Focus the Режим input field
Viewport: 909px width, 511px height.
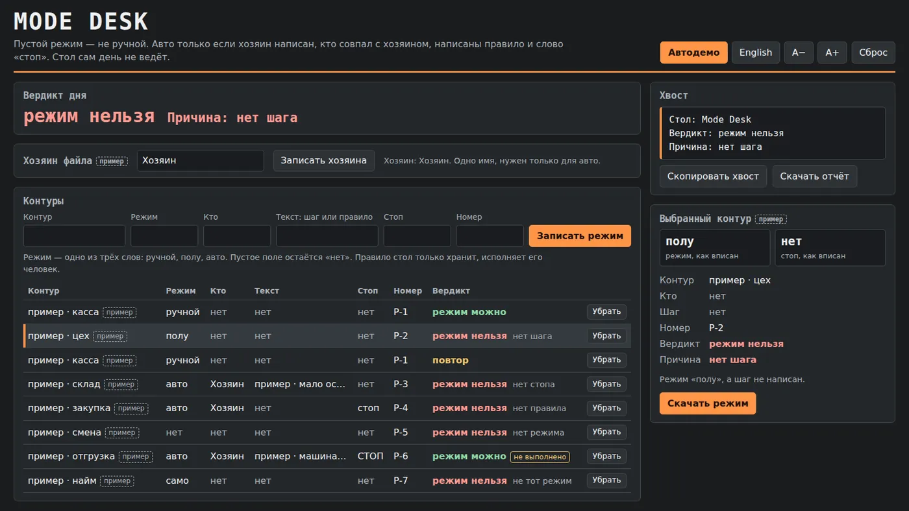[164, 236]
